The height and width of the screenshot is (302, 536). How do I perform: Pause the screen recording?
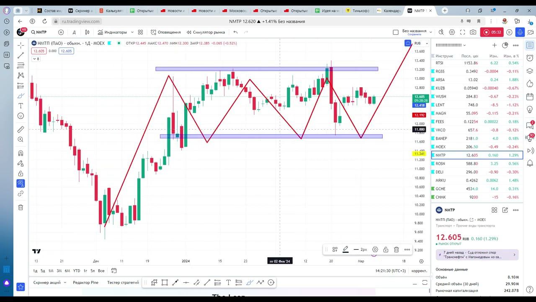[509, 32]
